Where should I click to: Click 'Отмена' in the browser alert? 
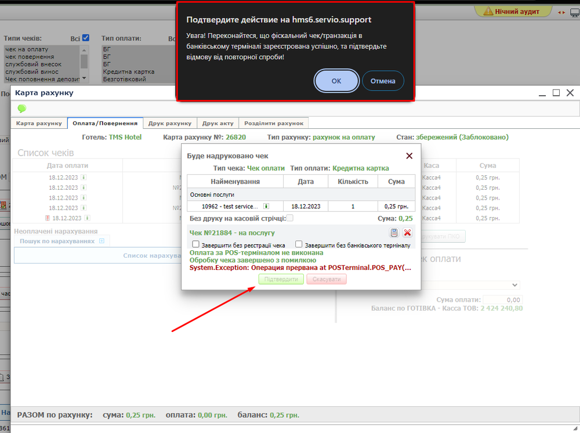coord(383,81)
